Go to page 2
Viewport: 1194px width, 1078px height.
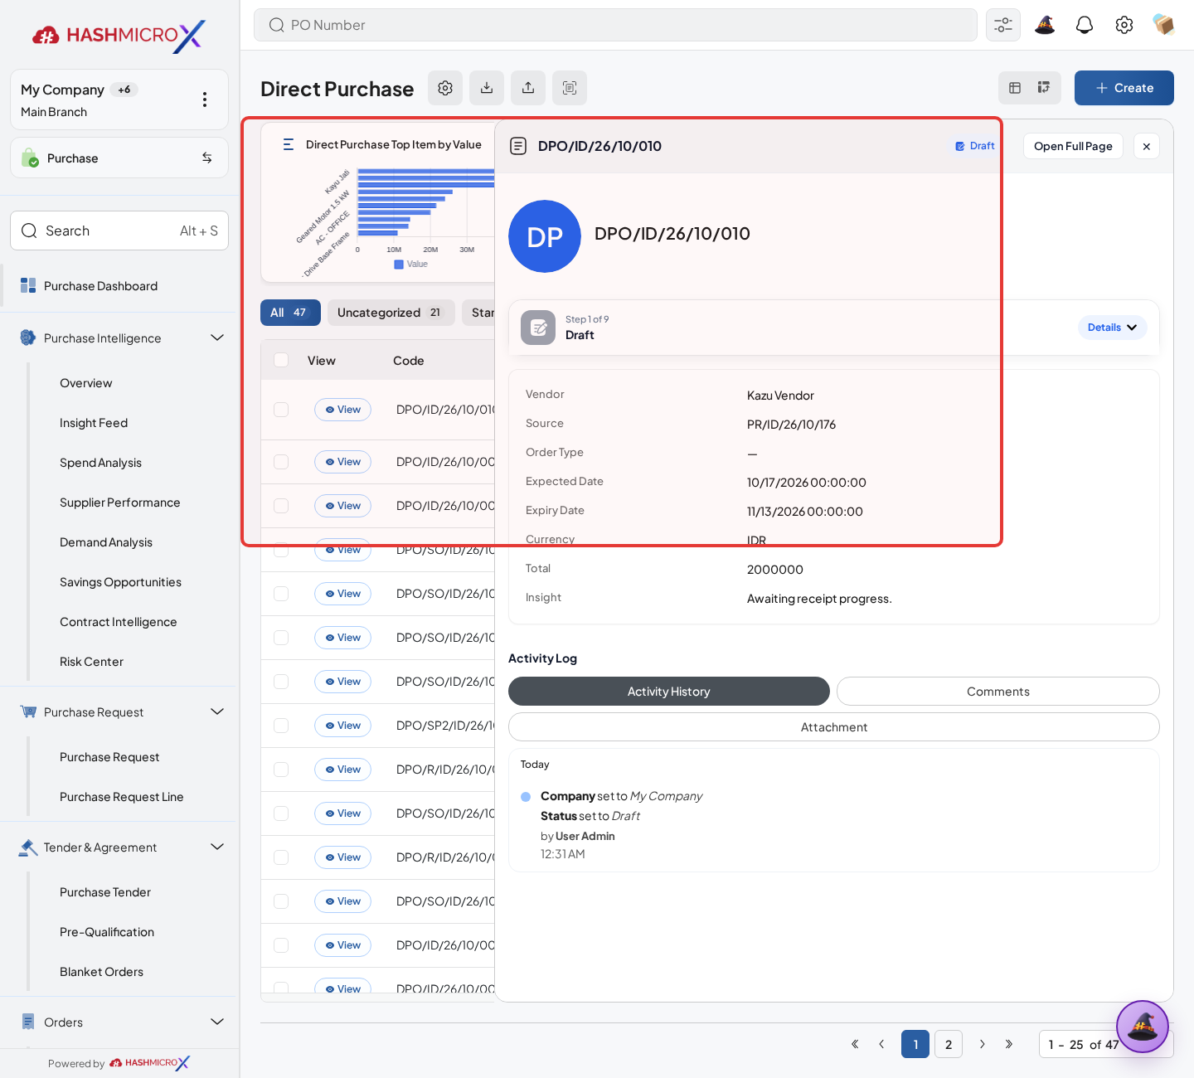(x=949, y=1044)
